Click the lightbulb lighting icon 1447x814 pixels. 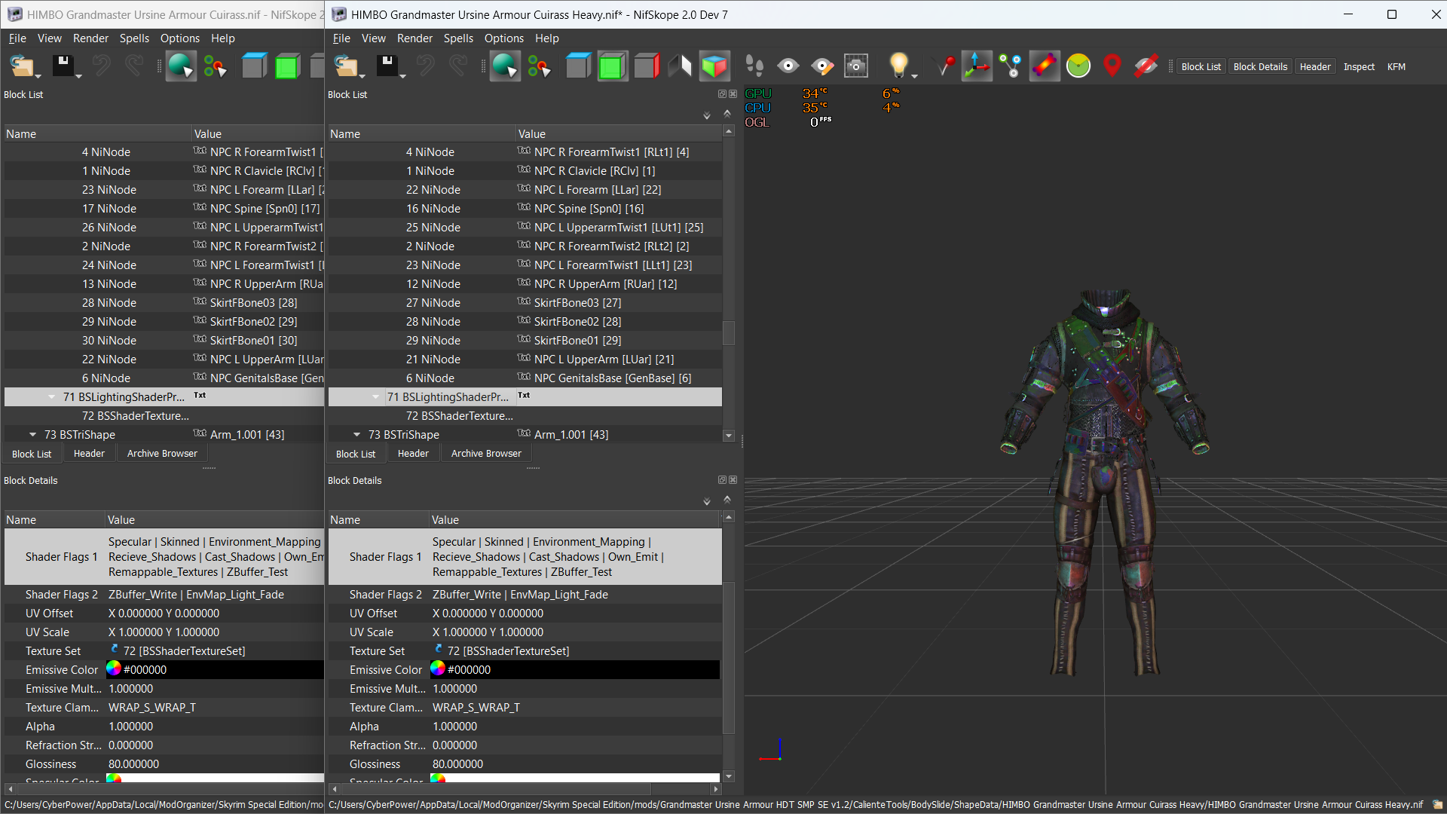(x=898, y=65)
